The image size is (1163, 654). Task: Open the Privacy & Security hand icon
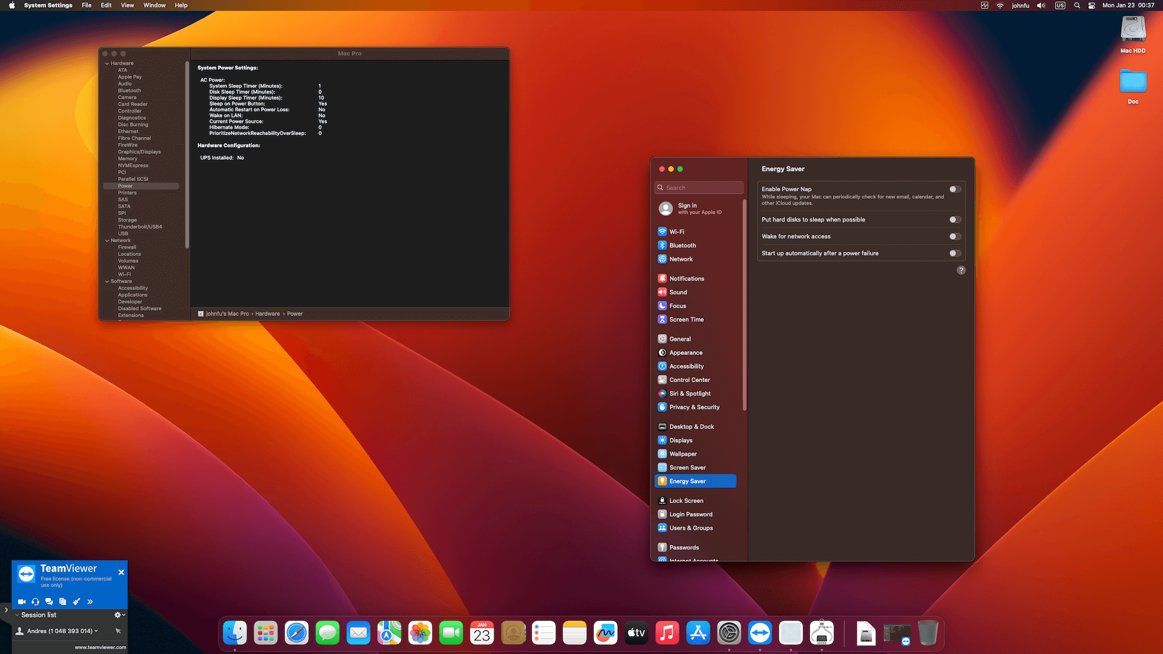tap(662, 407)
